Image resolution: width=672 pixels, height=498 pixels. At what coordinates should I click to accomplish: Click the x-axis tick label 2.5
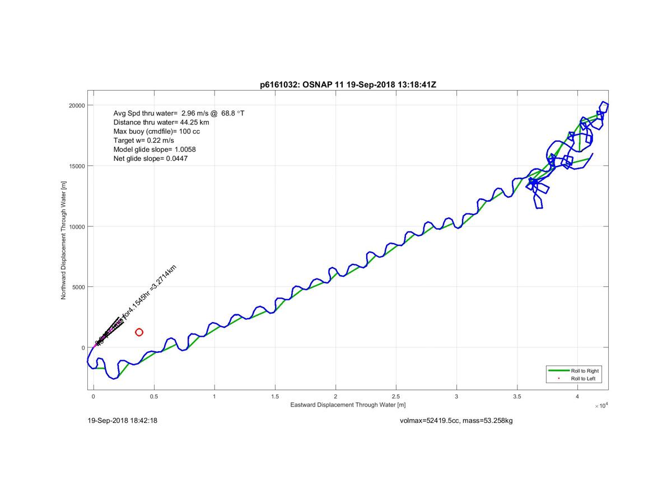[396, 397]
